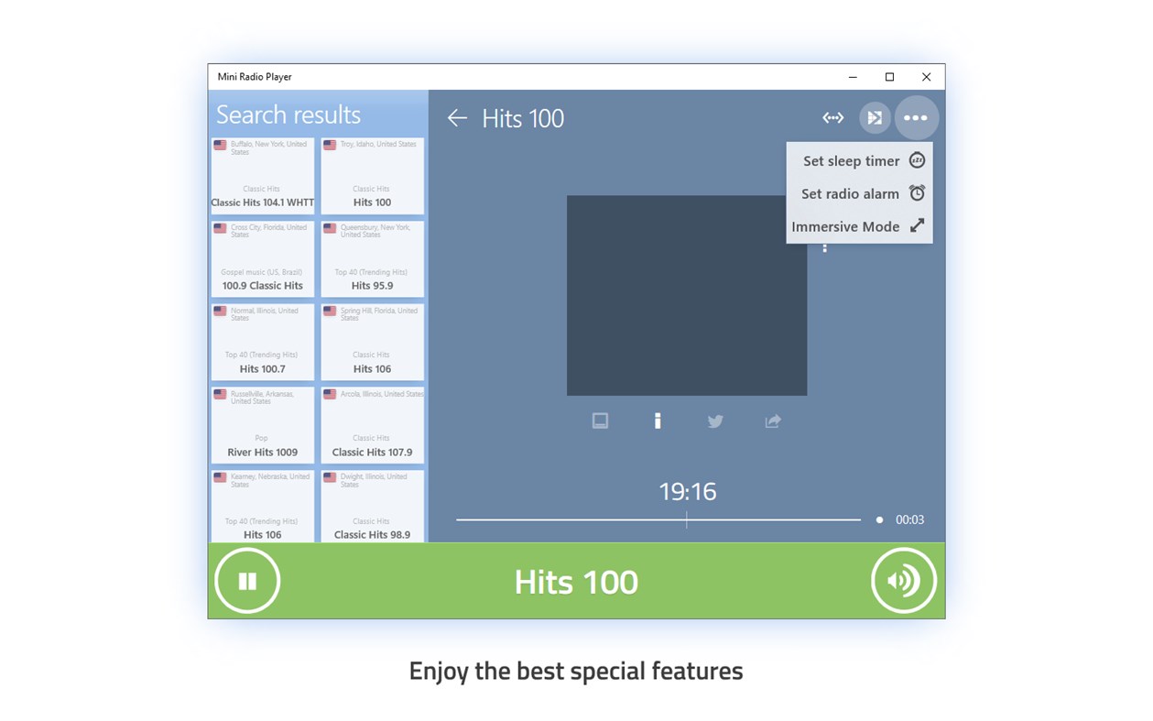This screenshot has height=721, width=1153.
Task: Select the Classic Hits 104.1 WHTT station
Action: pos(263,176)
